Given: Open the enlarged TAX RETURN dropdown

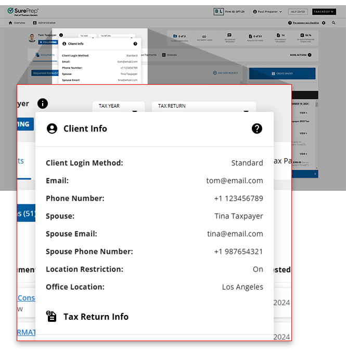Looking at the screenshot, I should pyautogui.click(x=204, y=106).
